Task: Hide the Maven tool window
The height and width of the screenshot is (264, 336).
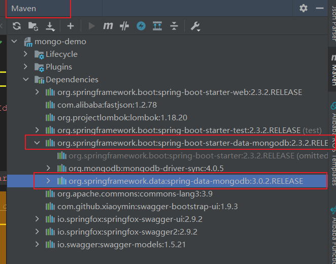Action: tap(318, 8)
